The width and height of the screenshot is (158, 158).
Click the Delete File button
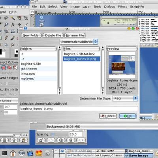(x=53, y=35)
